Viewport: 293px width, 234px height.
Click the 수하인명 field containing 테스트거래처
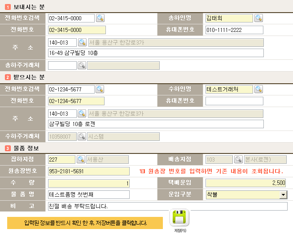pyautogui.click(x=229, y=89)
